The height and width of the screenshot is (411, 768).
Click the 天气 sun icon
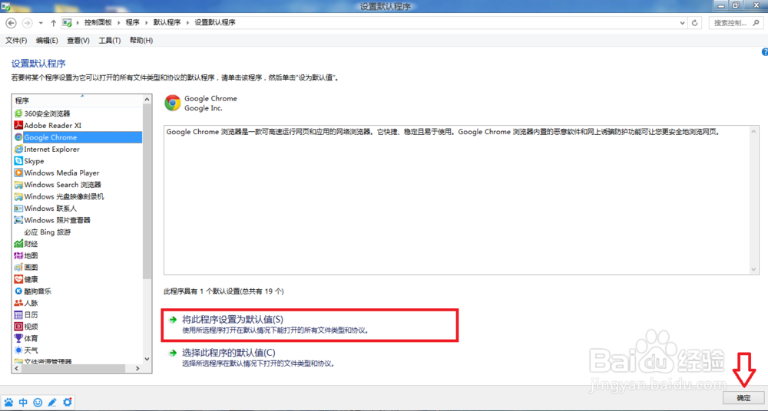coord(18,350)
